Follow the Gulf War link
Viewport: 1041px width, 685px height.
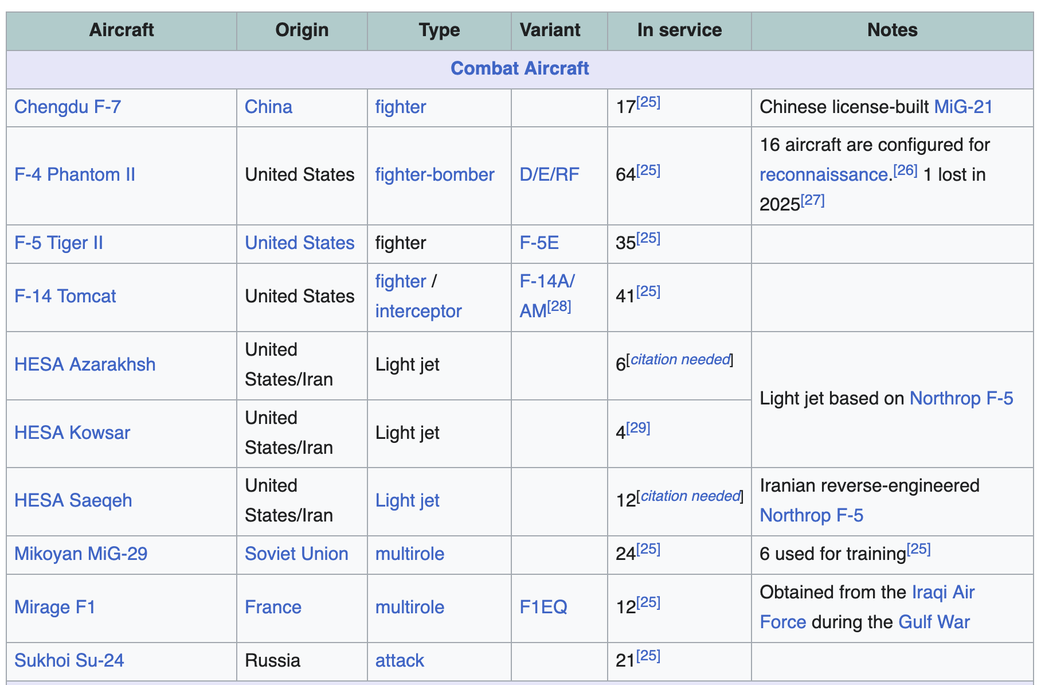pyautogui.click(x=934, y=622)
